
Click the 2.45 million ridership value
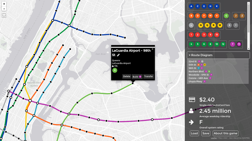215,111
